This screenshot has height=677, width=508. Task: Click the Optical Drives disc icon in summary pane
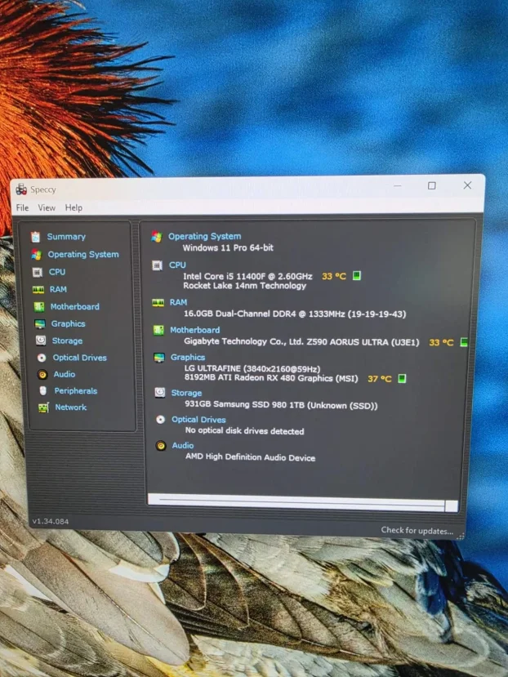(160, 419)
